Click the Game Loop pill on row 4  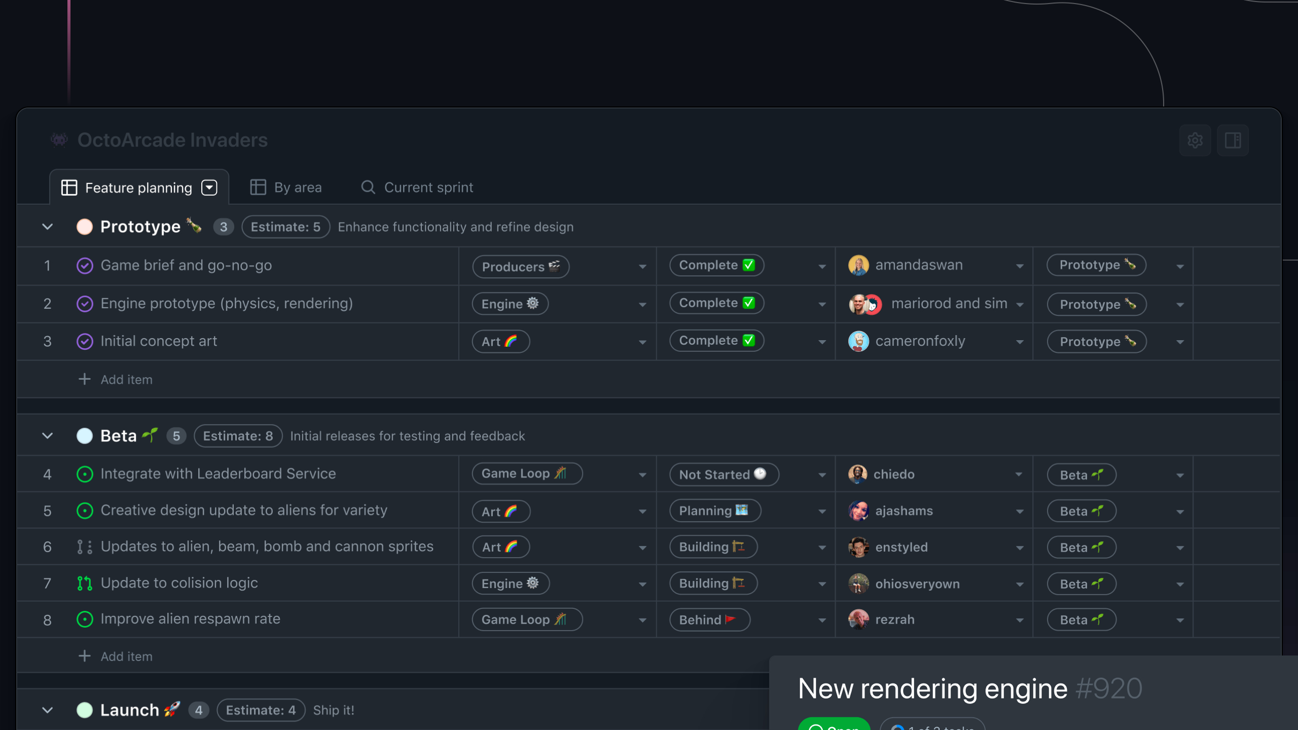527,474
